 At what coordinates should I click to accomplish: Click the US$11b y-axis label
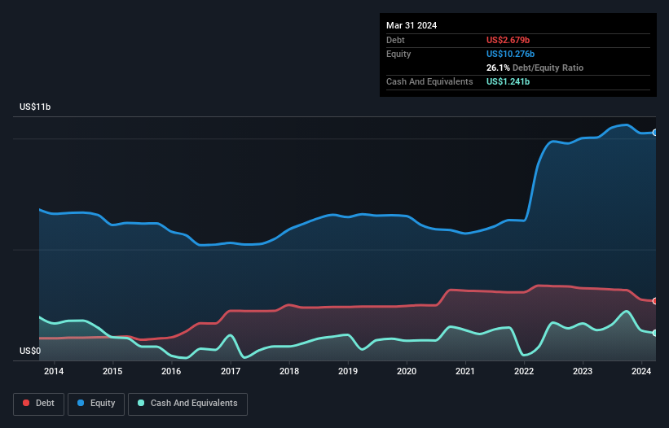pyautogui.click(x=35, y=107)
